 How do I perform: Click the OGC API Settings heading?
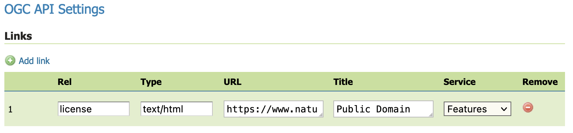point(54,9)
